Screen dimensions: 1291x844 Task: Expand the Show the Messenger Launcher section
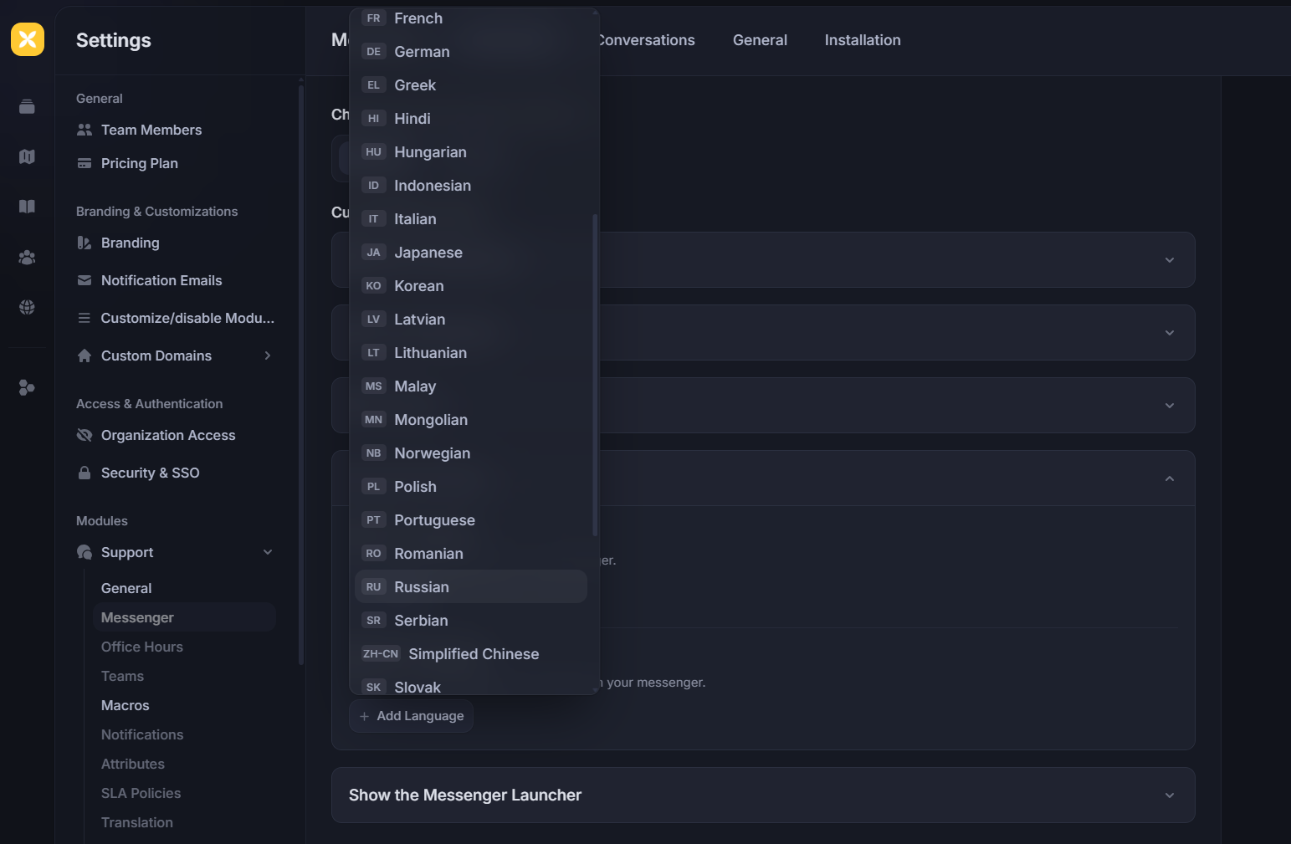point(1169,795)
